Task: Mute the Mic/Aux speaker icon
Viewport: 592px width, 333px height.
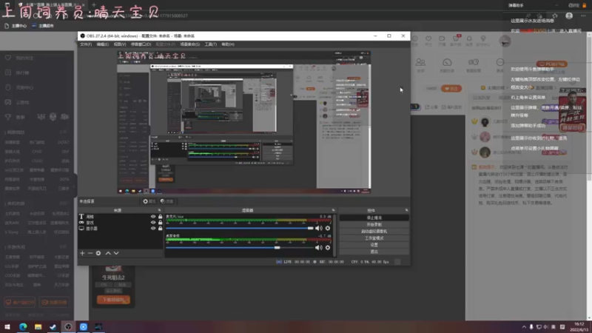Action: (319, 228)
